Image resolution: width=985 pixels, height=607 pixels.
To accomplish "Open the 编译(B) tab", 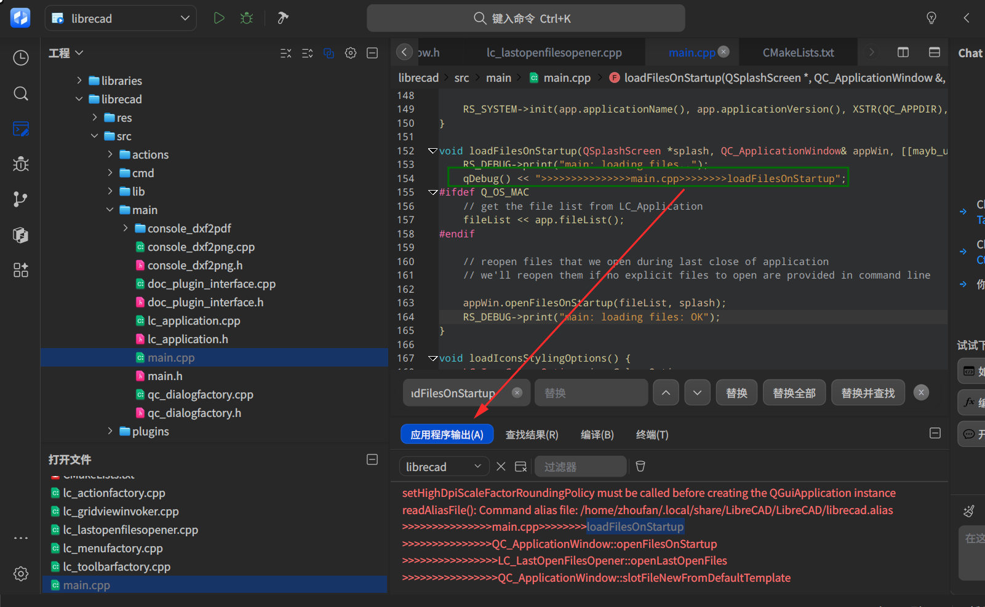I will 597,435.
